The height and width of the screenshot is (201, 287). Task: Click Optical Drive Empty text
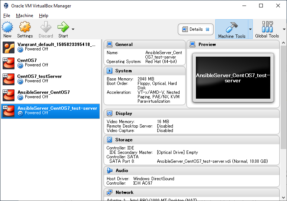coord(177,152)
